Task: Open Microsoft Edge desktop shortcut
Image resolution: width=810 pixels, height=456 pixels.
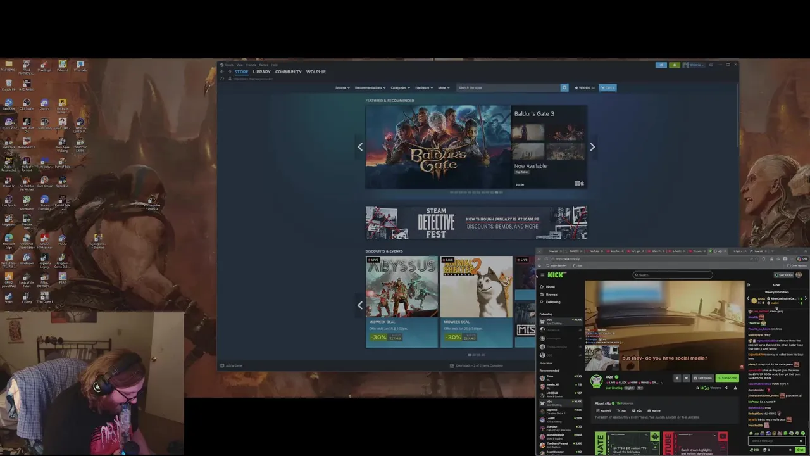Action: [x=9, y=241]
